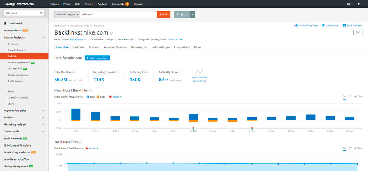Image resolution: width=368 pixels, height=171 pixels.
Task: Open the Root Domain report scope dropdown
Action: [78, 40]
